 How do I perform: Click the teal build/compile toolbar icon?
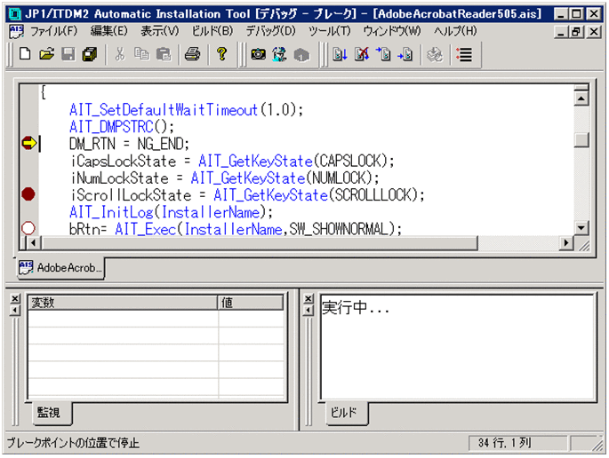[280, 54]
